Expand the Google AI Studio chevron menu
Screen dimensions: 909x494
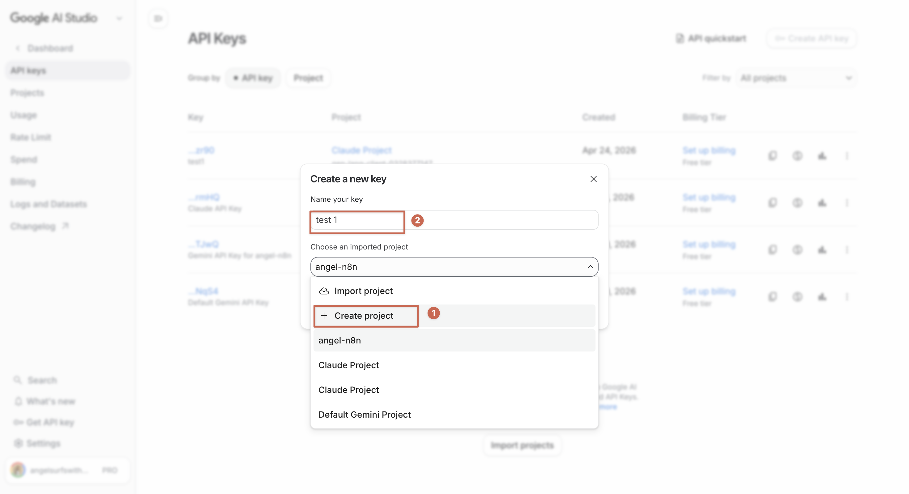point(119,18)
